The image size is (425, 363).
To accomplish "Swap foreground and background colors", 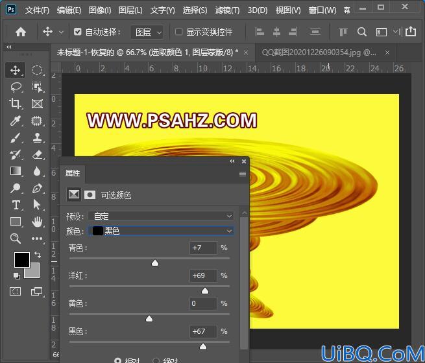I will point(38,255).
